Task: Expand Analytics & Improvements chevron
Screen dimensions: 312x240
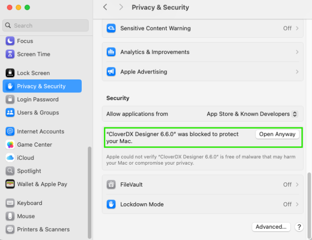Action: click(x=297, y=52)
